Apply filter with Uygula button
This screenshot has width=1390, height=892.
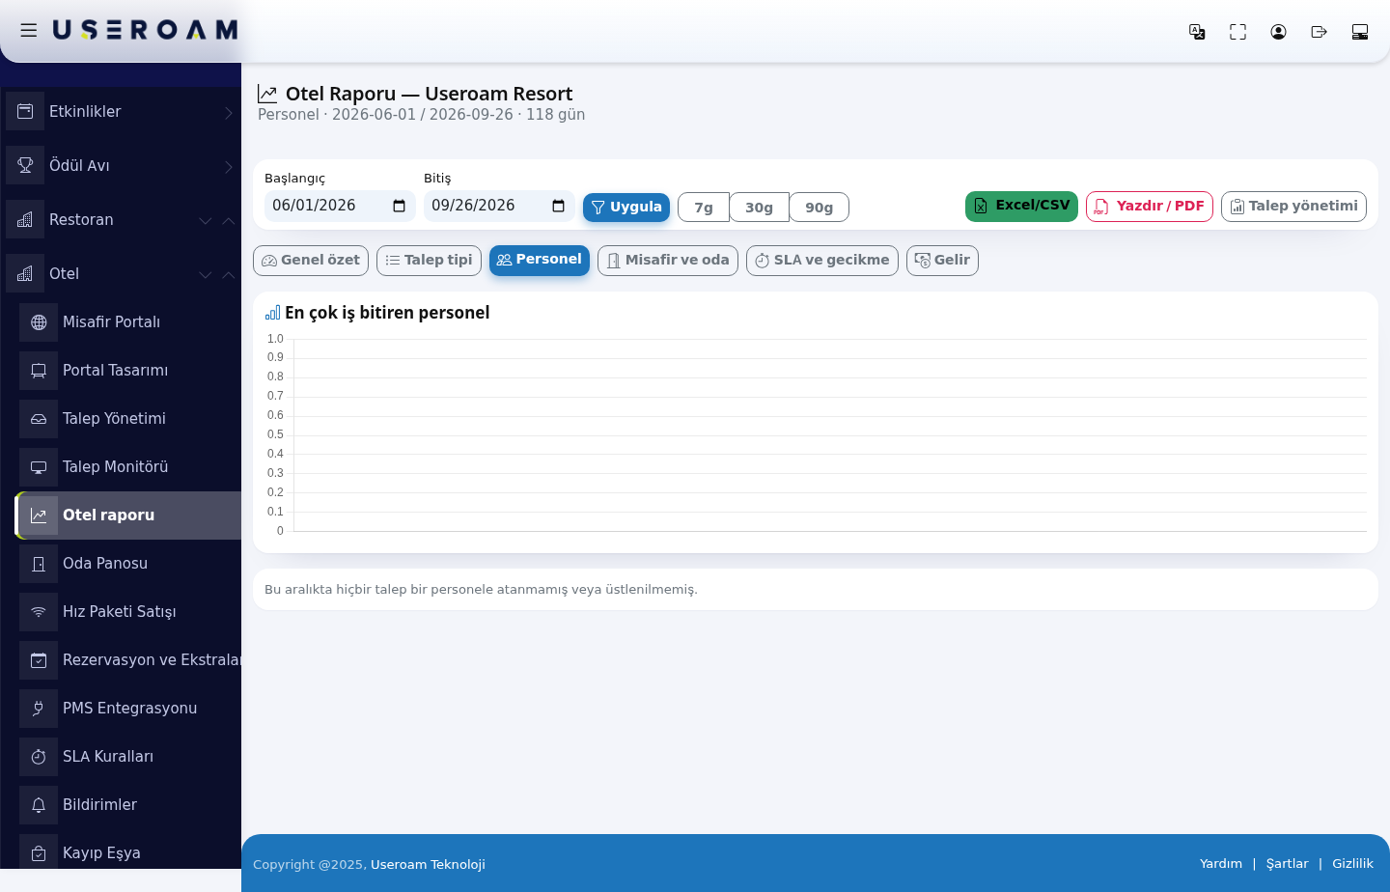(626, 207)
